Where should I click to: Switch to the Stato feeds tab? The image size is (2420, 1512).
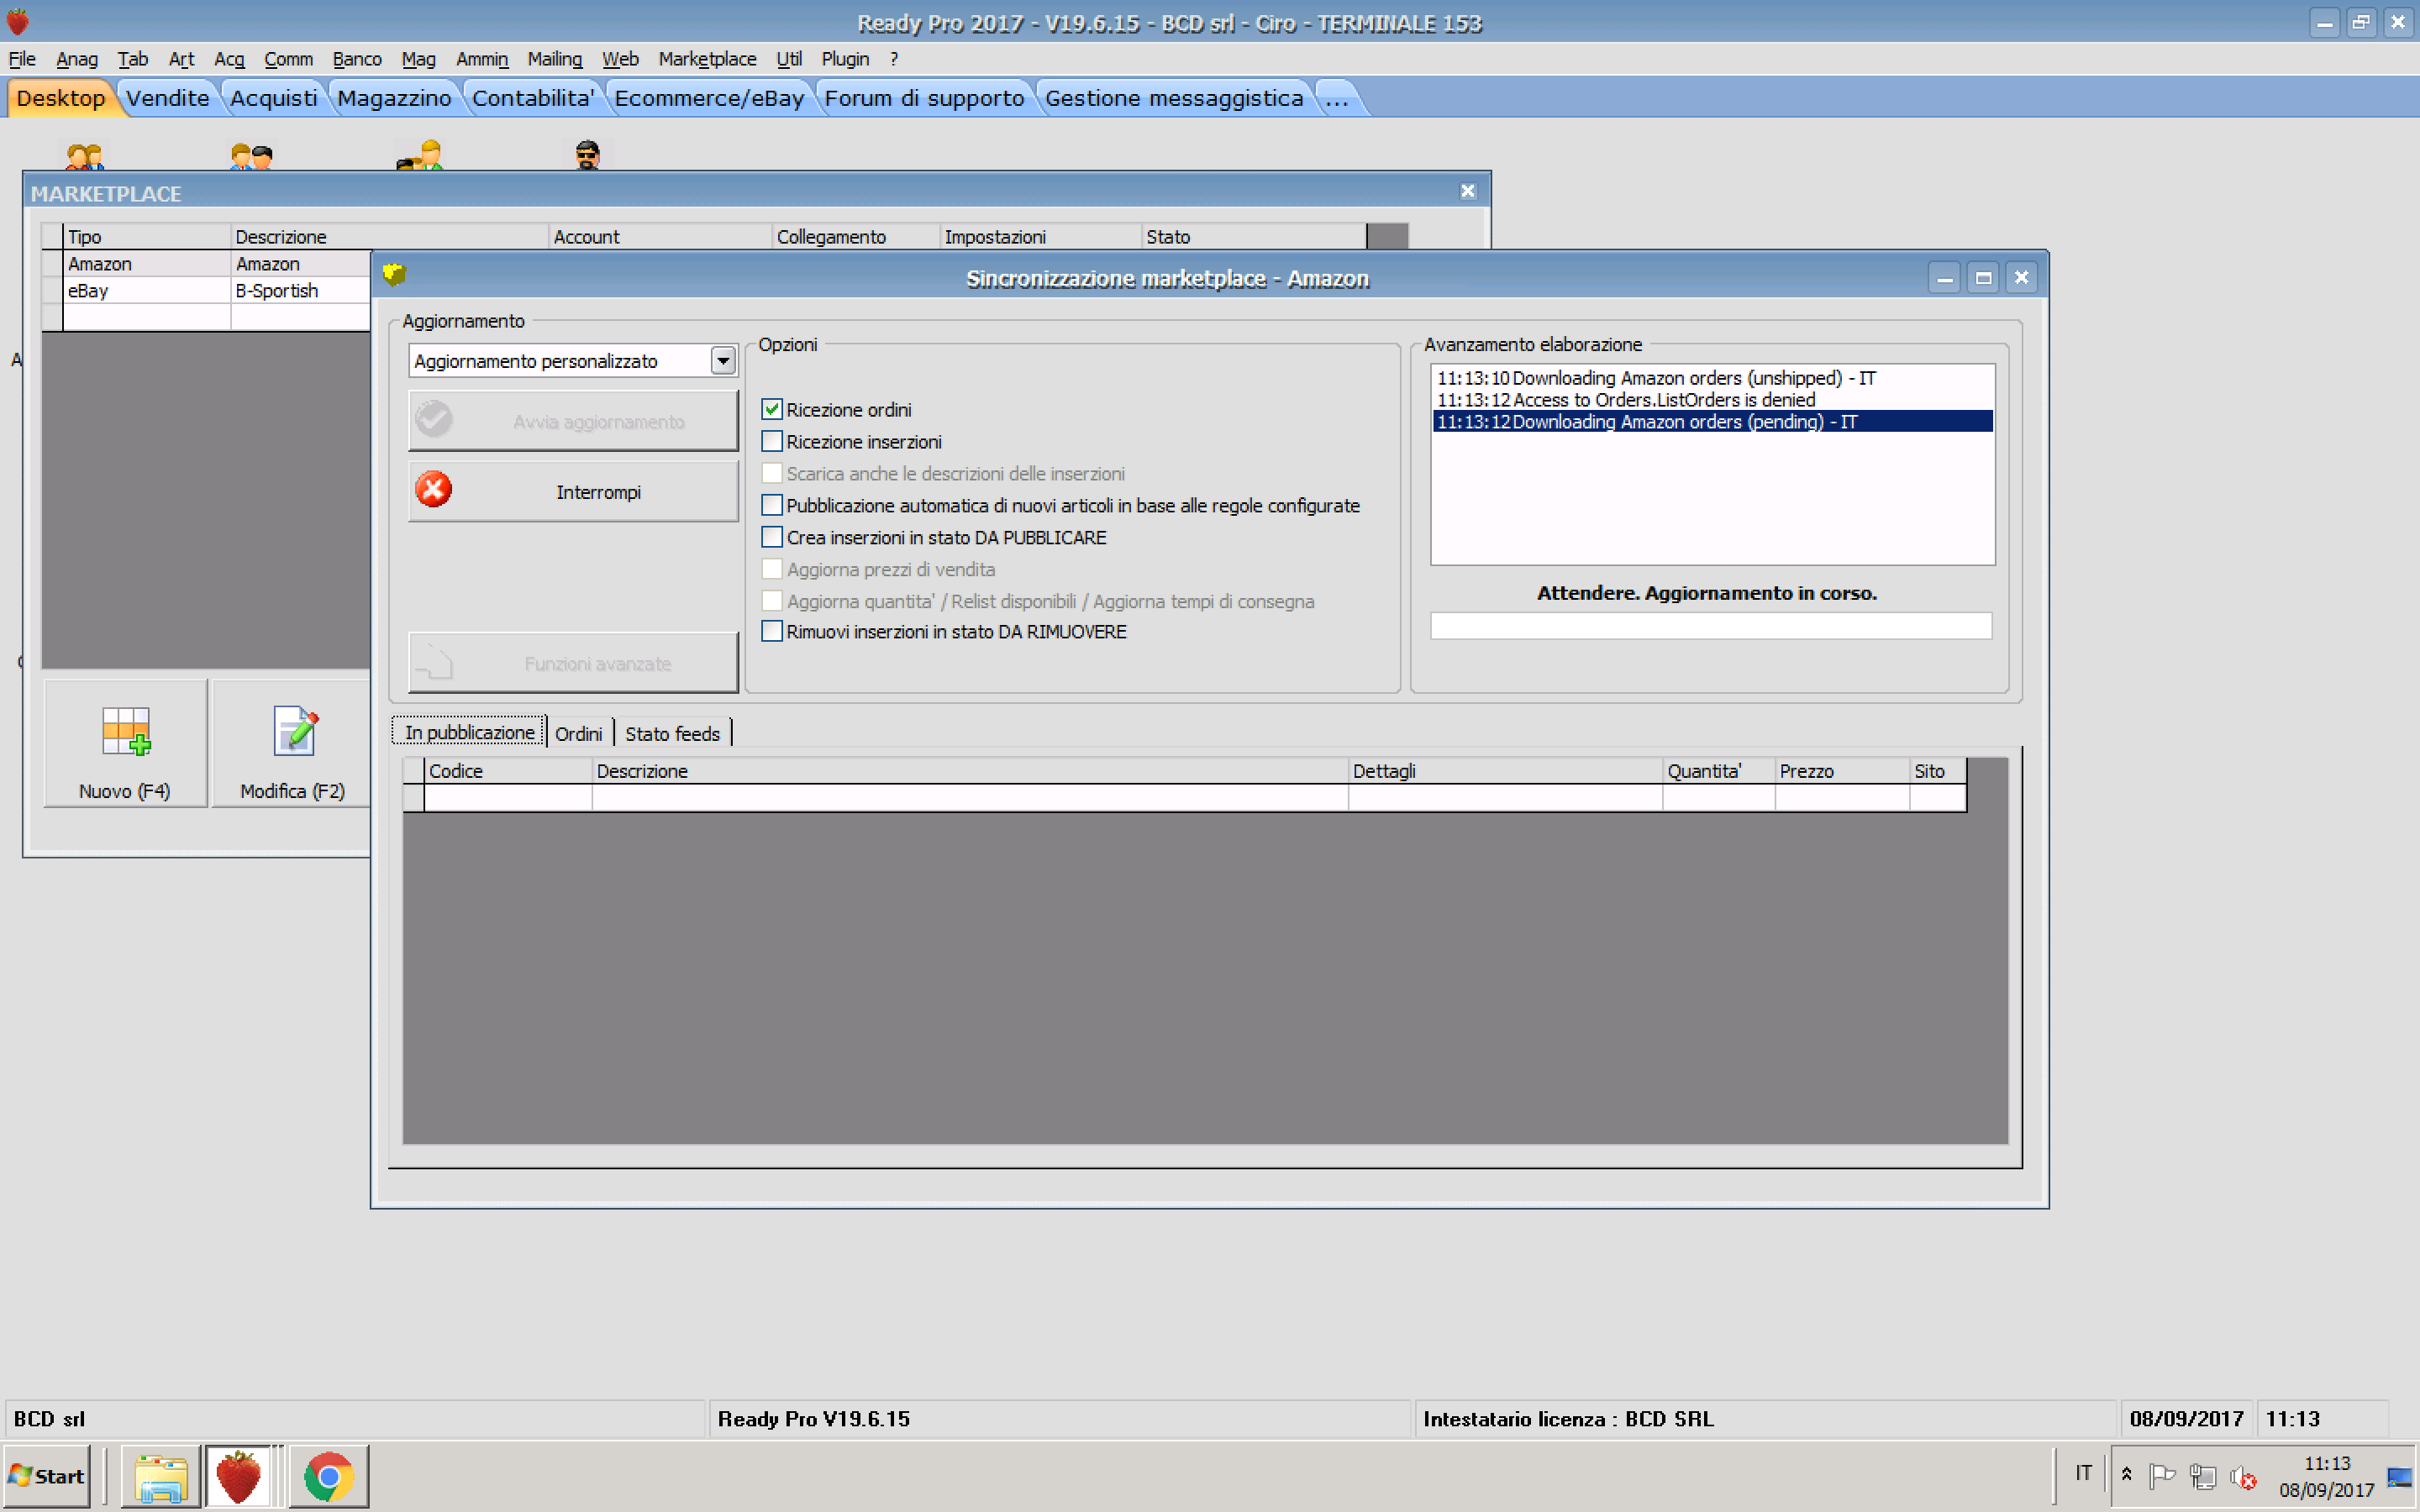click(x=672, y=733)
